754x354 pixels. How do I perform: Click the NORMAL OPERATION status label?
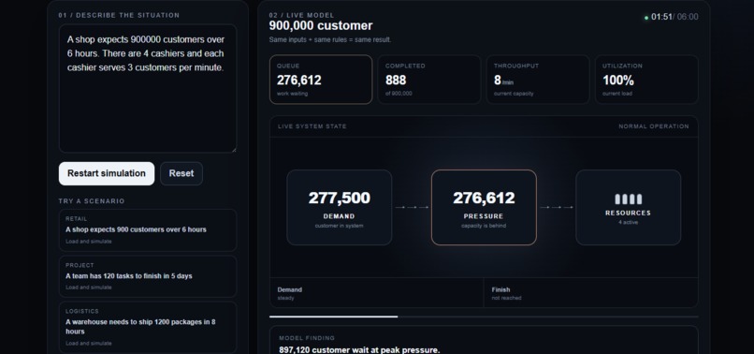pos(654,126)
